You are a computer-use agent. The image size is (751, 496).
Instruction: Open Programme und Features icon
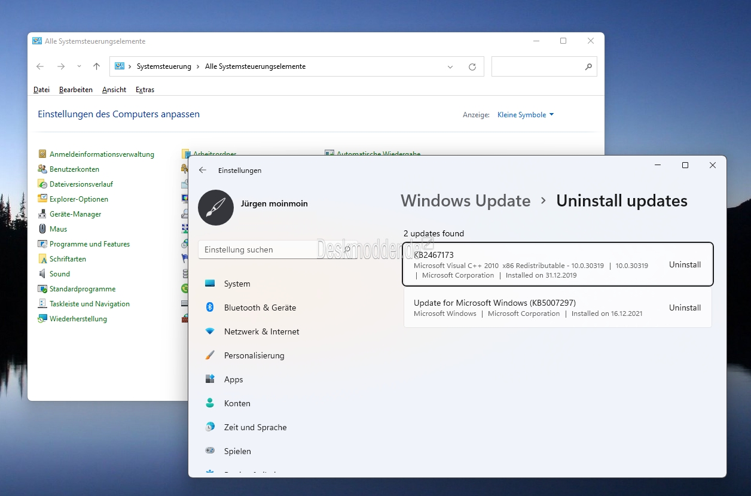pos(42,244)
